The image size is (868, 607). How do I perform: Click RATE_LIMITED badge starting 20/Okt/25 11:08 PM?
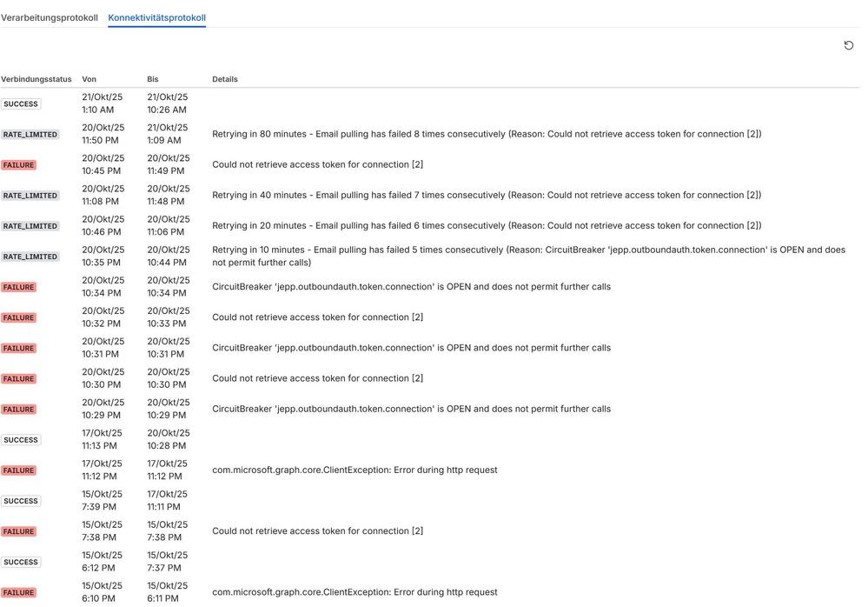click(30, 196)
